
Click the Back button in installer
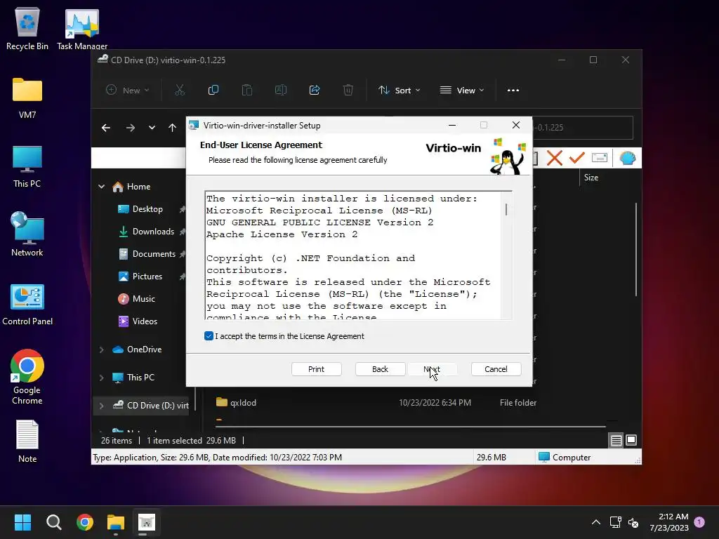[x=380, y=369]
